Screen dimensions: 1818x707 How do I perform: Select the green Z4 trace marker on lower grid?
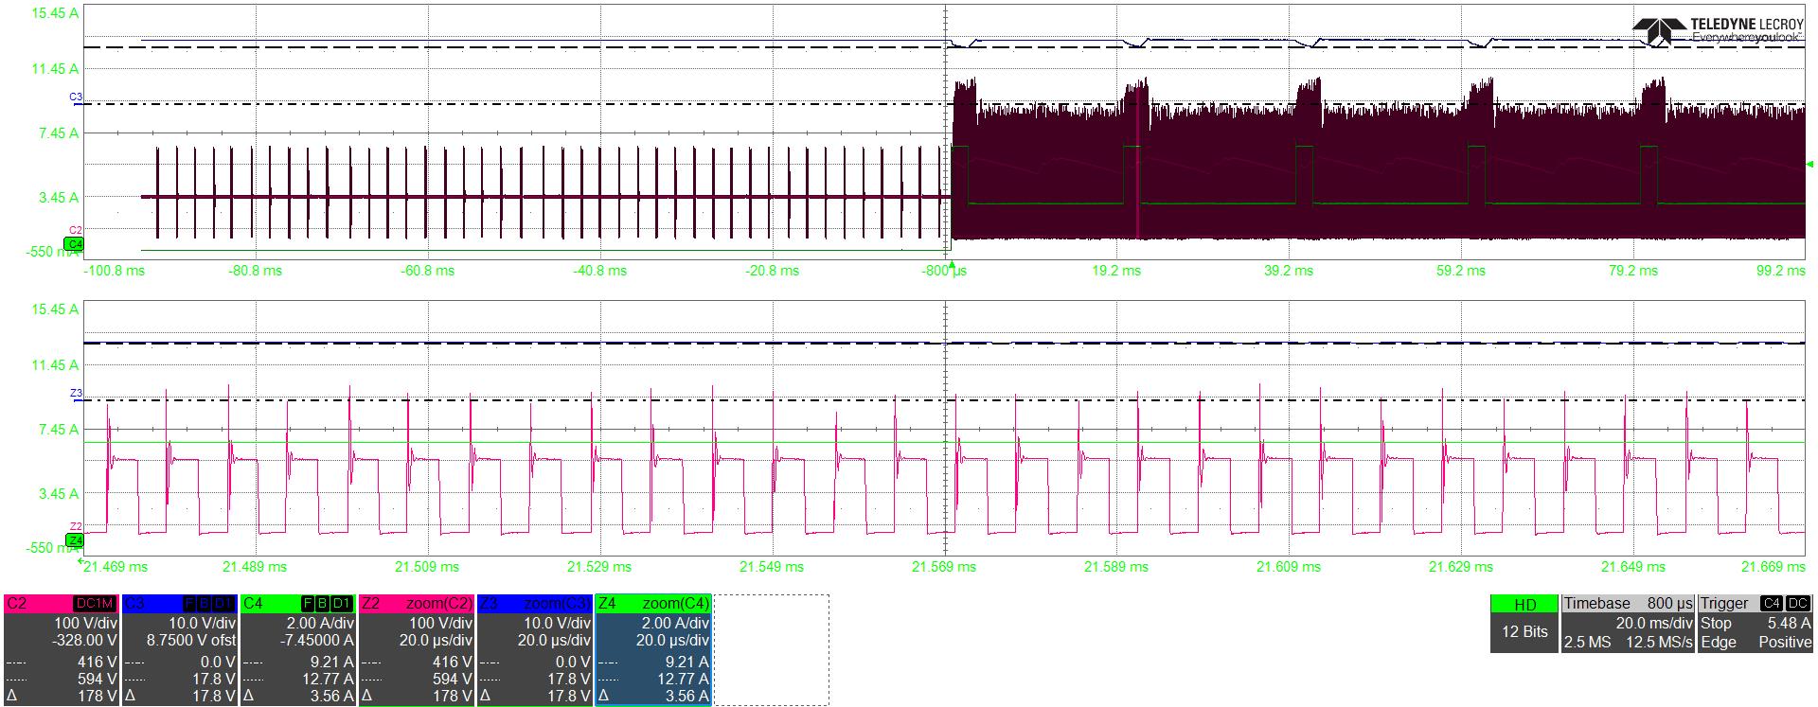pos(74,540)
